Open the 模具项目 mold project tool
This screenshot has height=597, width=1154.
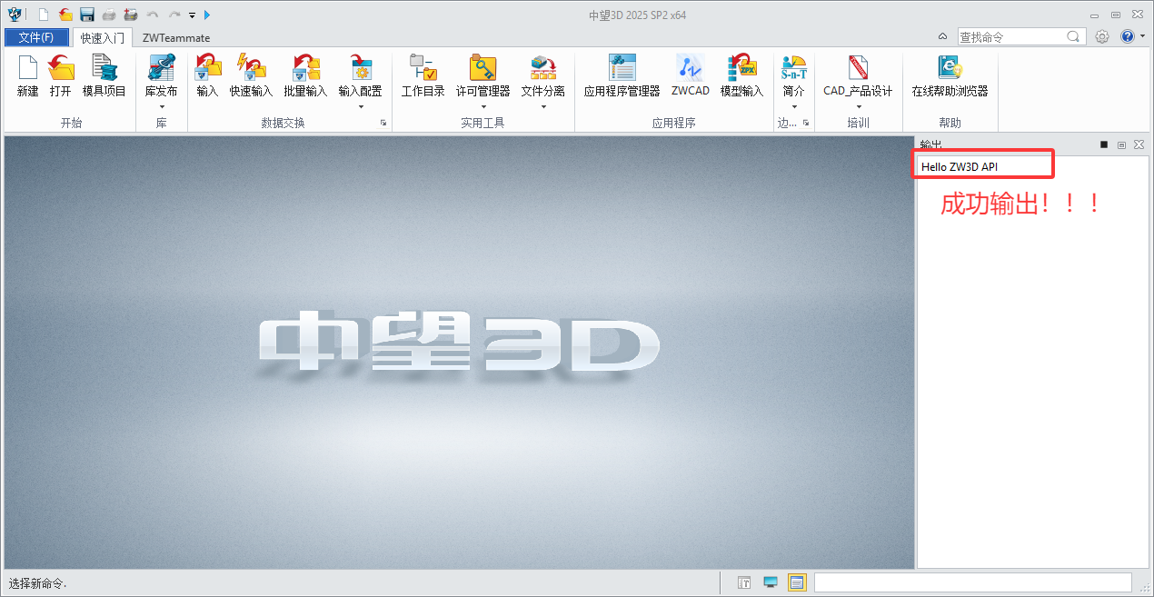pos(104,68)
